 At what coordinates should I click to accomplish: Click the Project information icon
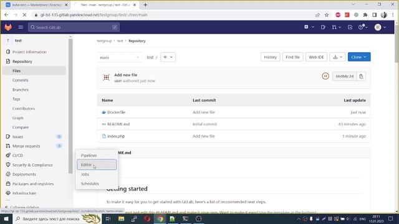(8, 52)
